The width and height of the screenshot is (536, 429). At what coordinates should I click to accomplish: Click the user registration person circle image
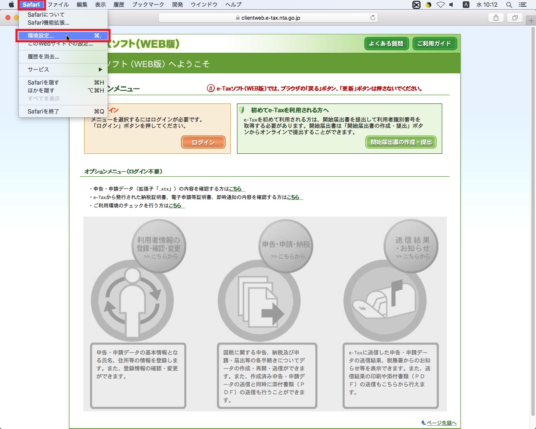pyautogui.click(x=132, y=300)
